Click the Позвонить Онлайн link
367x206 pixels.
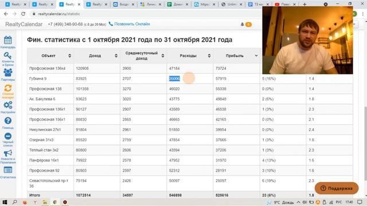(129, 24)
